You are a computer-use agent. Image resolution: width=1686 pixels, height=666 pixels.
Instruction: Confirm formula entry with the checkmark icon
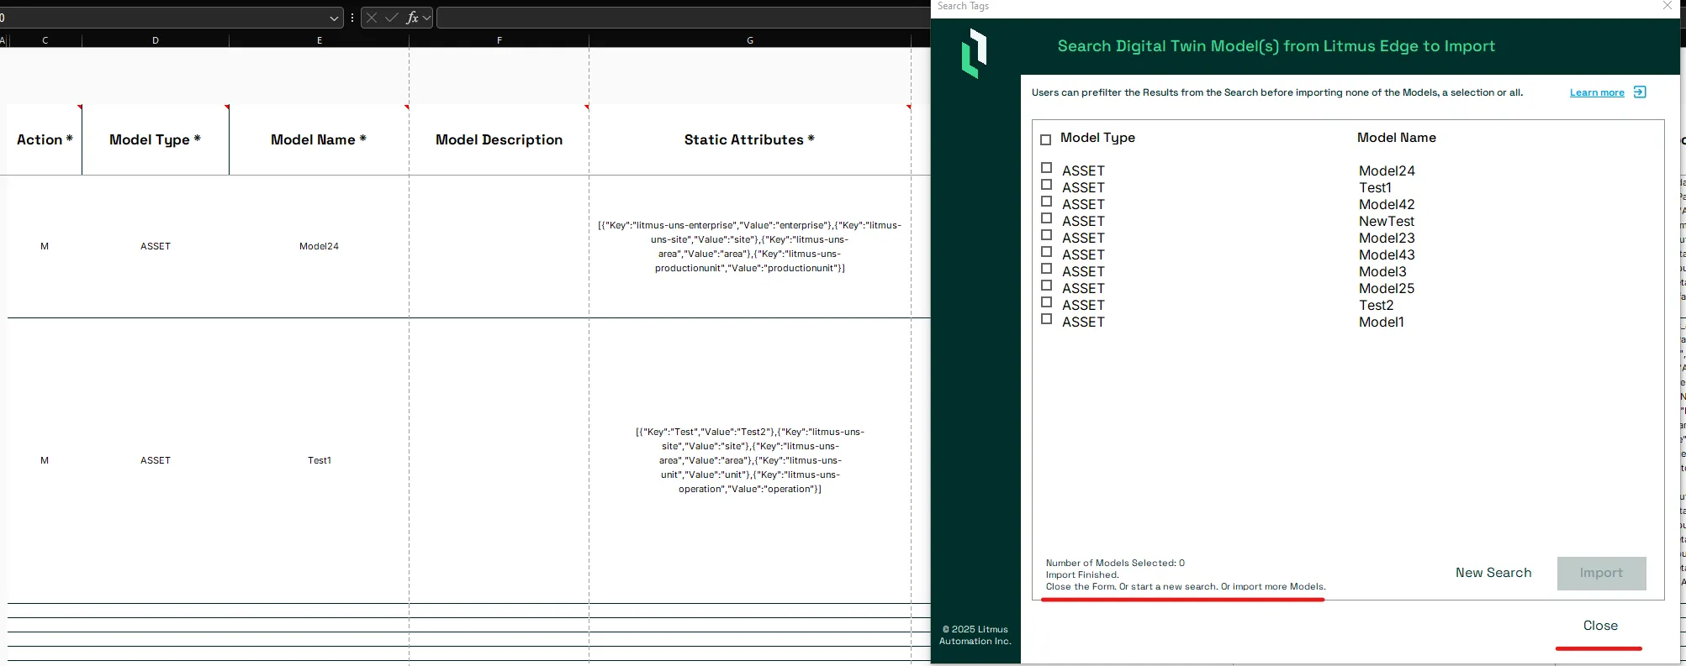392,18
